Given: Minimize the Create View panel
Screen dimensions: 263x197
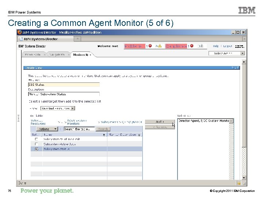Looking at the screenshot, I should point(235,68).
